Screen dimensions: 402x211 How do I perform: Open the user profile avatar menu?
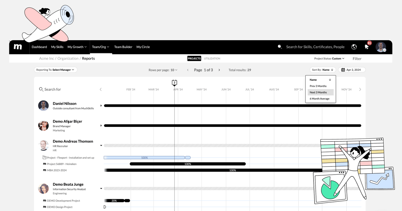tap(381, 47)
